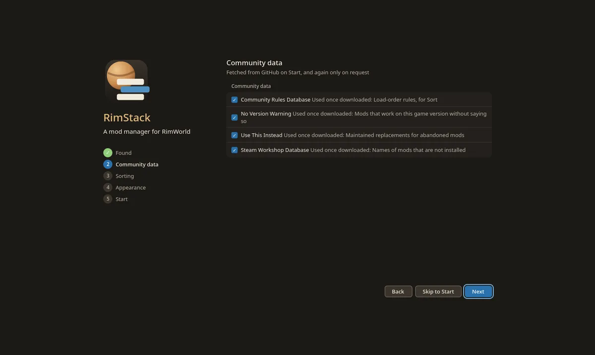Click 'Maintained replacements for abandoned mods' text
This screenshot has width=595, height=355.
coord(405,135)
